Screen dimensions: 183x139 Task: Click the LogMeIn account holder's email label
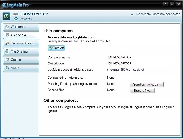click(x=70, y=70)
